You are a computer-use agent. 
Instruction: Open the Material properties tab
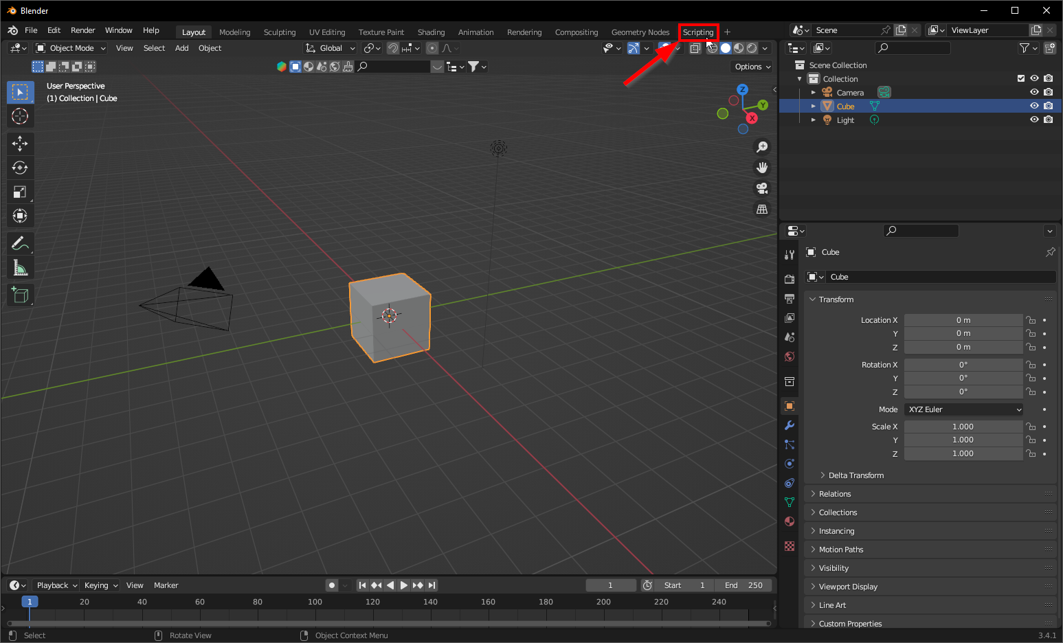(790, 521)
